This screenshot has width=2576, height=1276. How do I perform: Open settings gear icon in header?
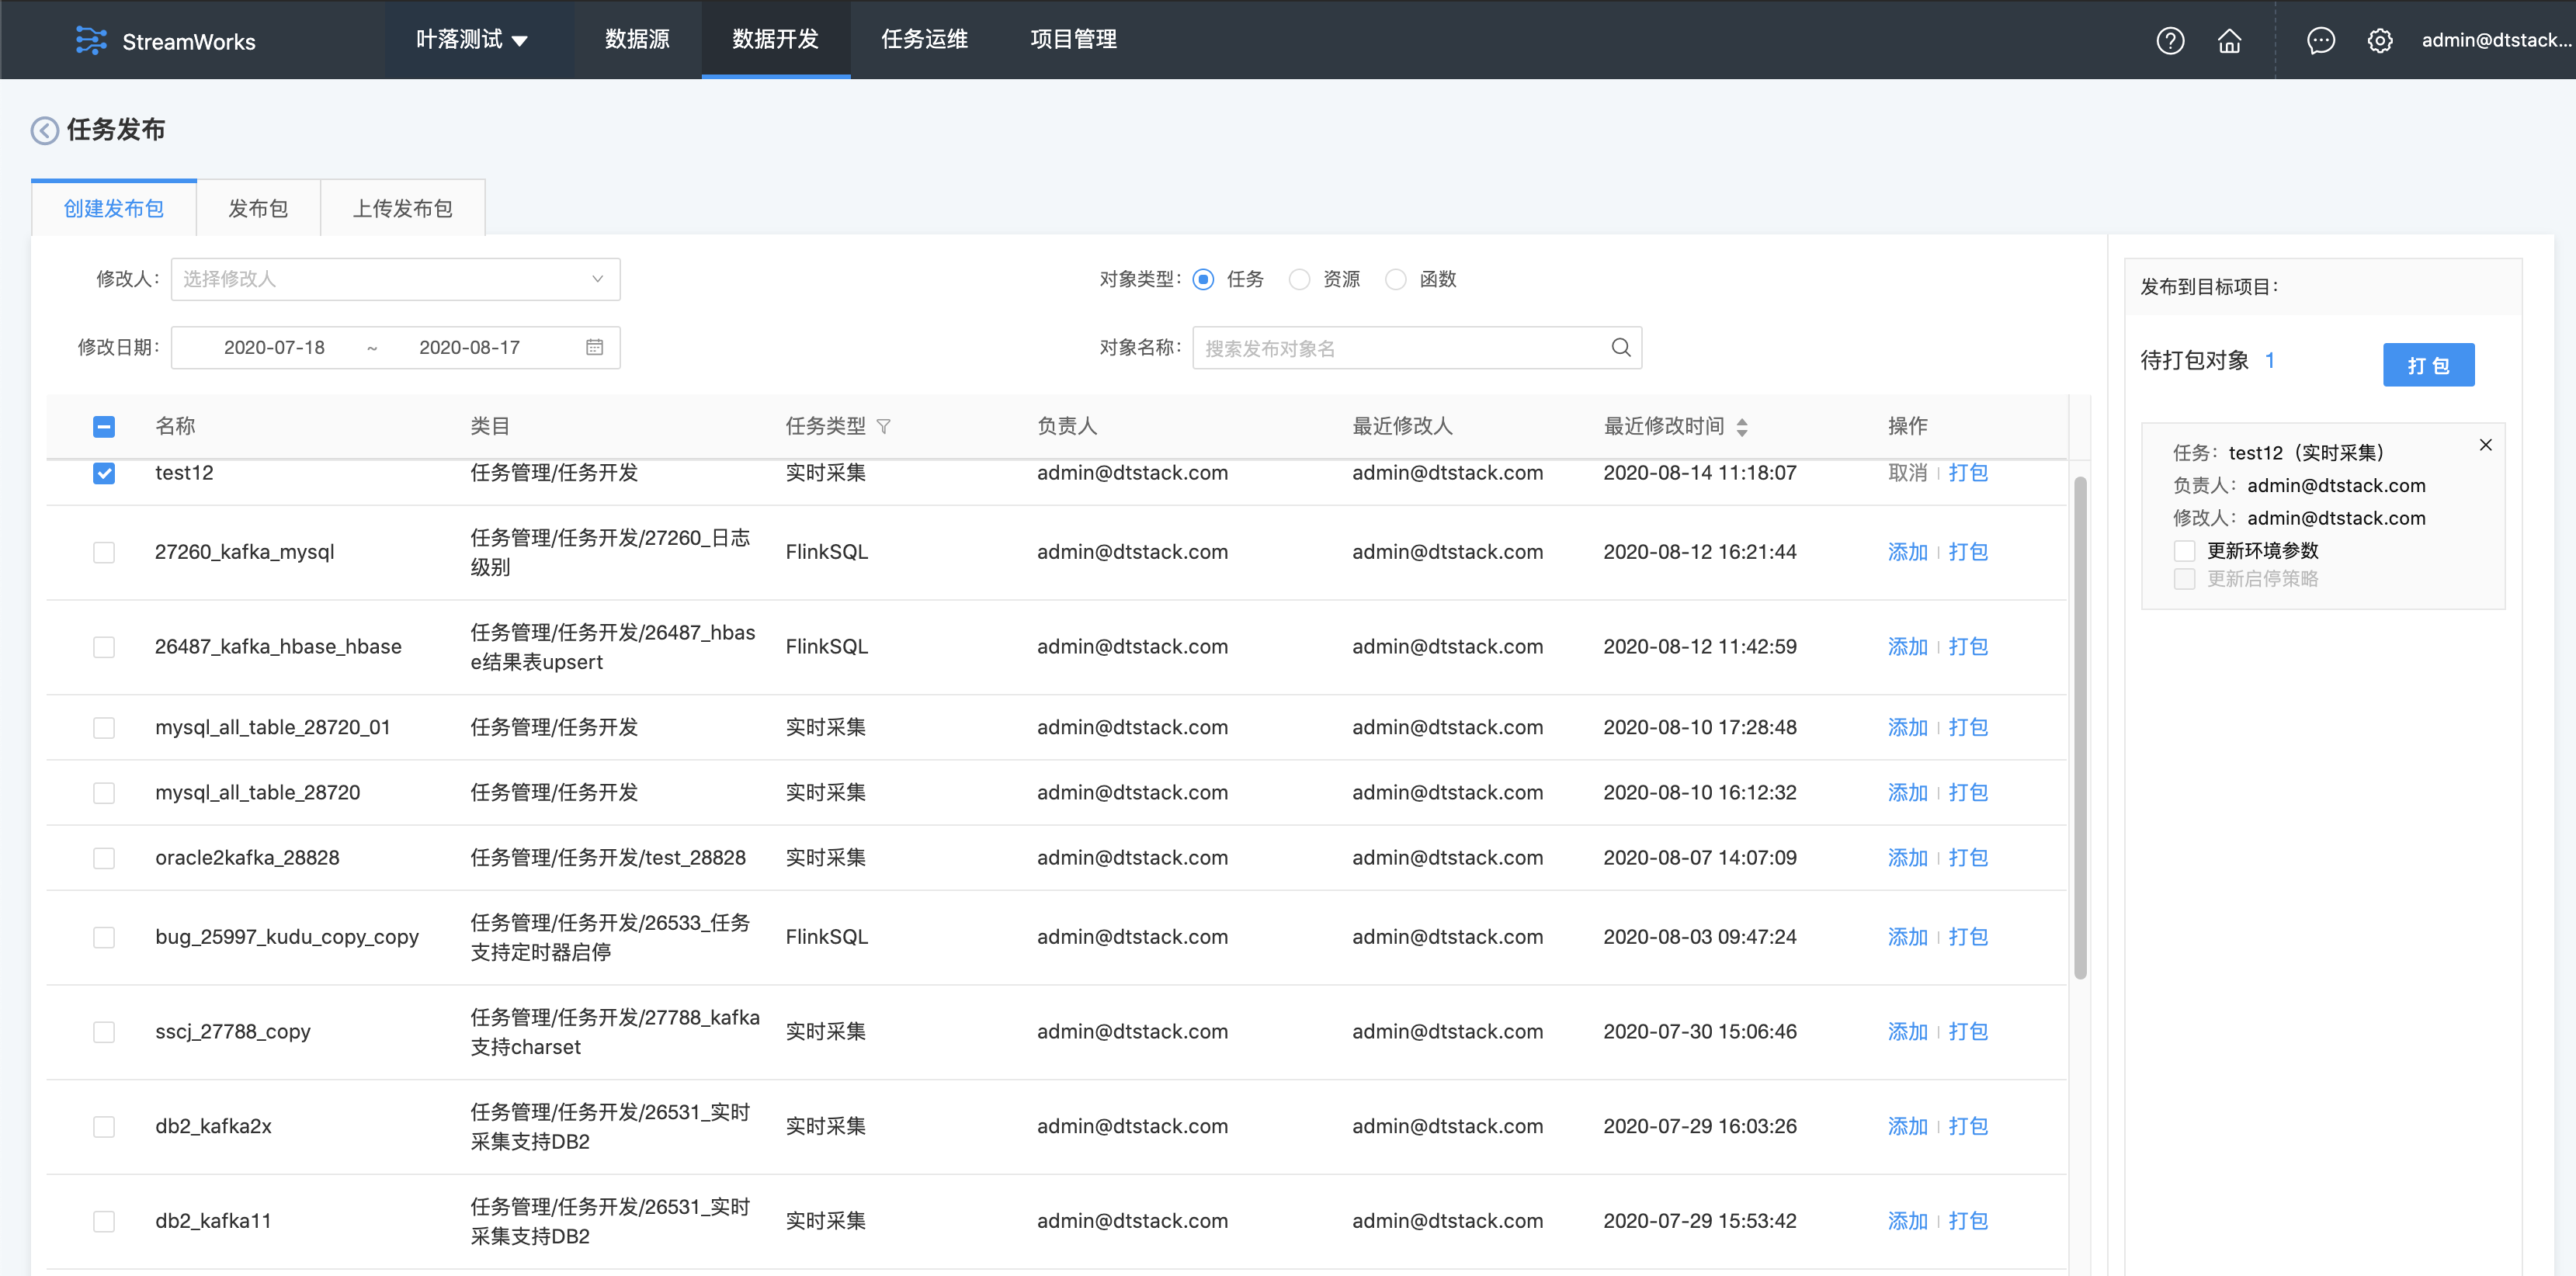2380,40
